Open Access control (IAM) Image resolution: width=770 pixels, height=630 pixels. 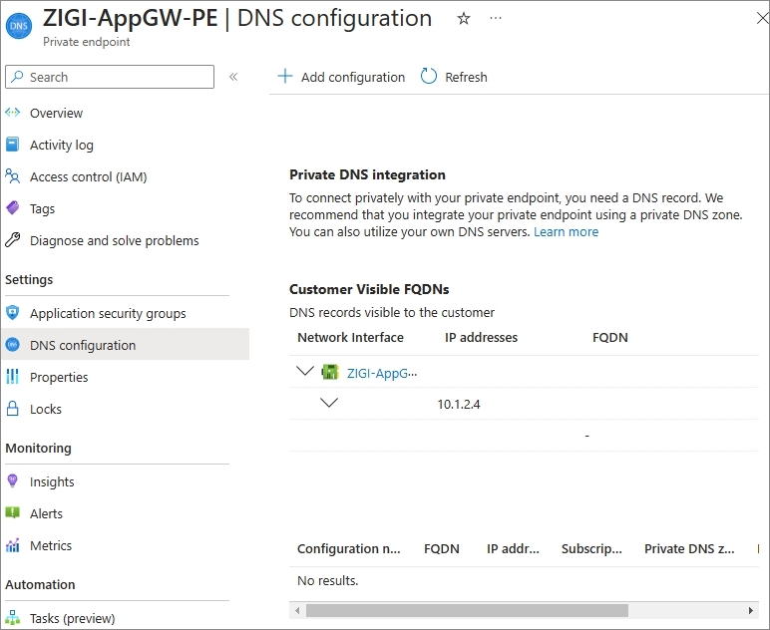89,176
